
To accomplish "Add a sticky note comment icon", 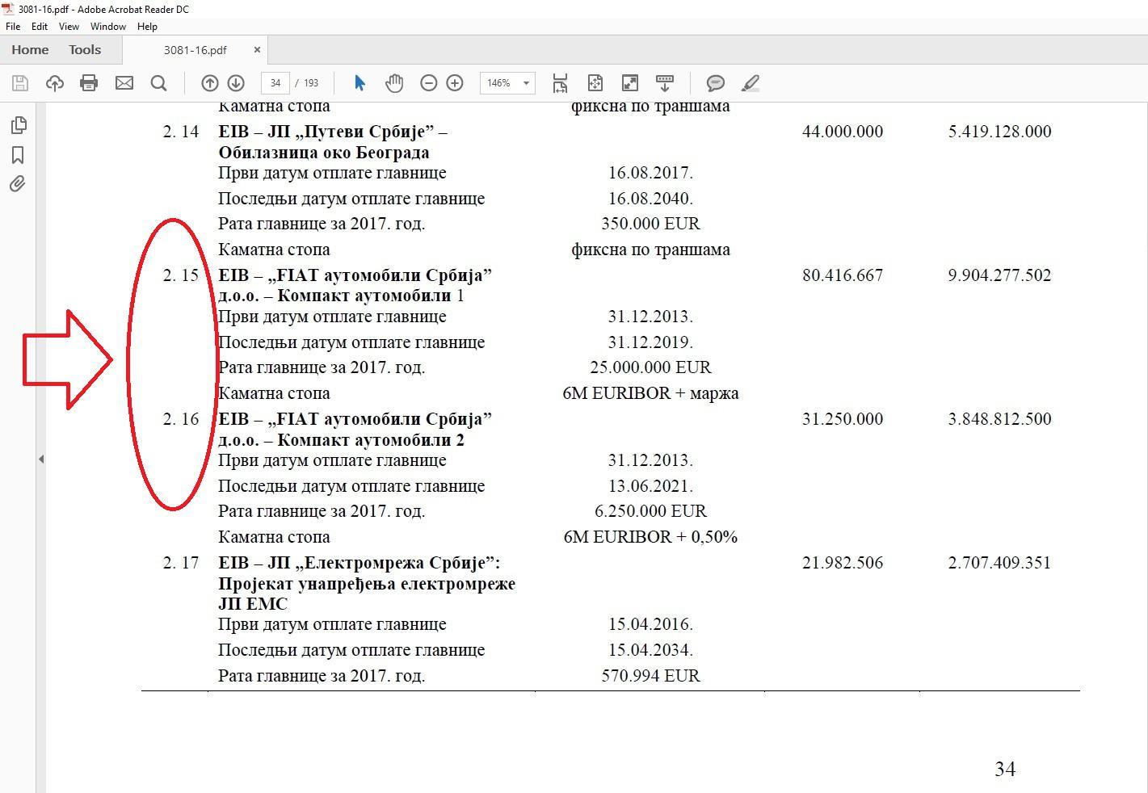I will [x=715, y=83].
